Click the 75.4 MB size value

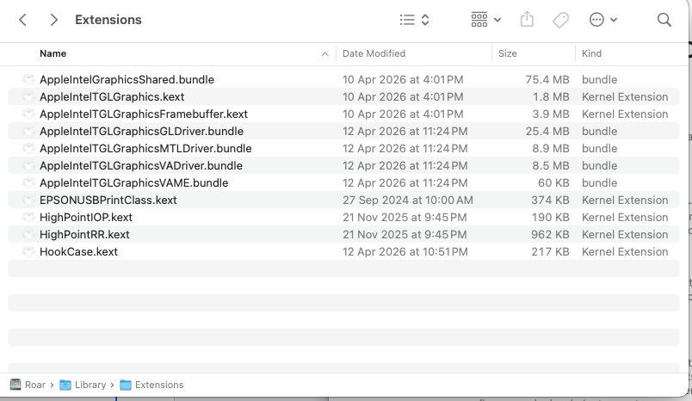(547, 80)
